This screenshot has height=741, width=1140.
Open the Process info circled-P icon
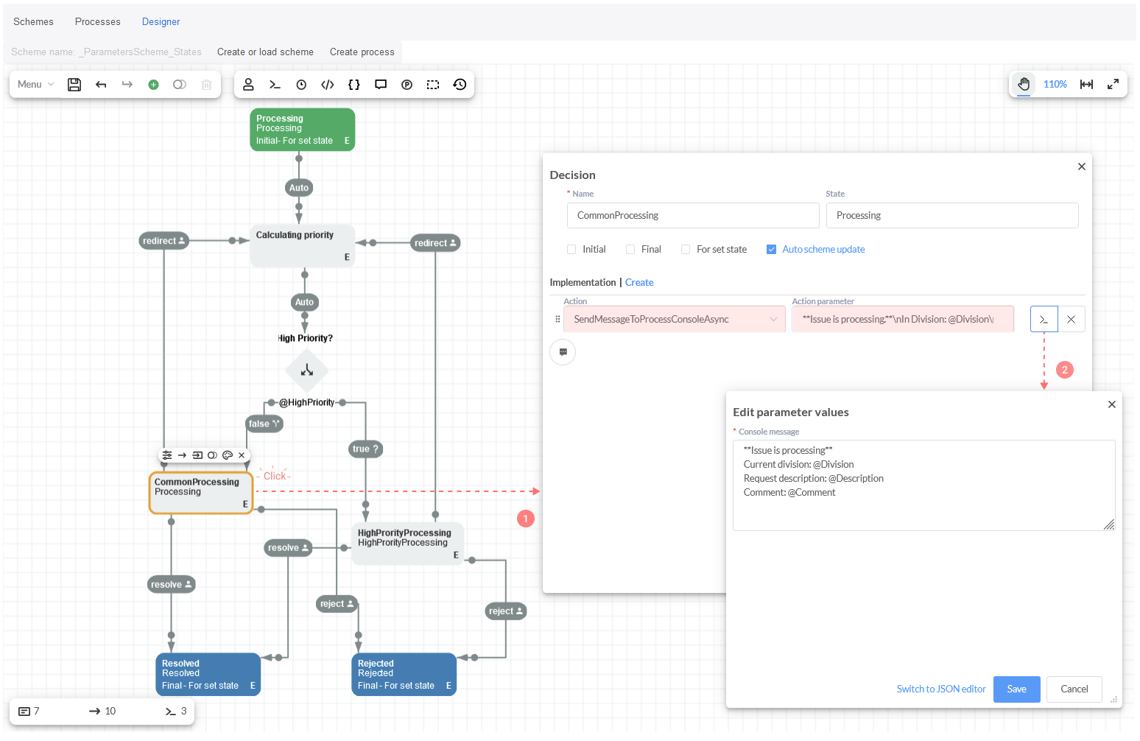(407, 85)
